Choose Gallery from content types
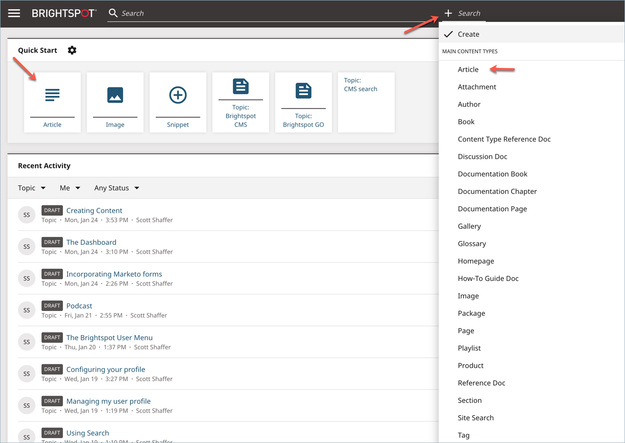625x443 pixels. click(x=469, y=226)
